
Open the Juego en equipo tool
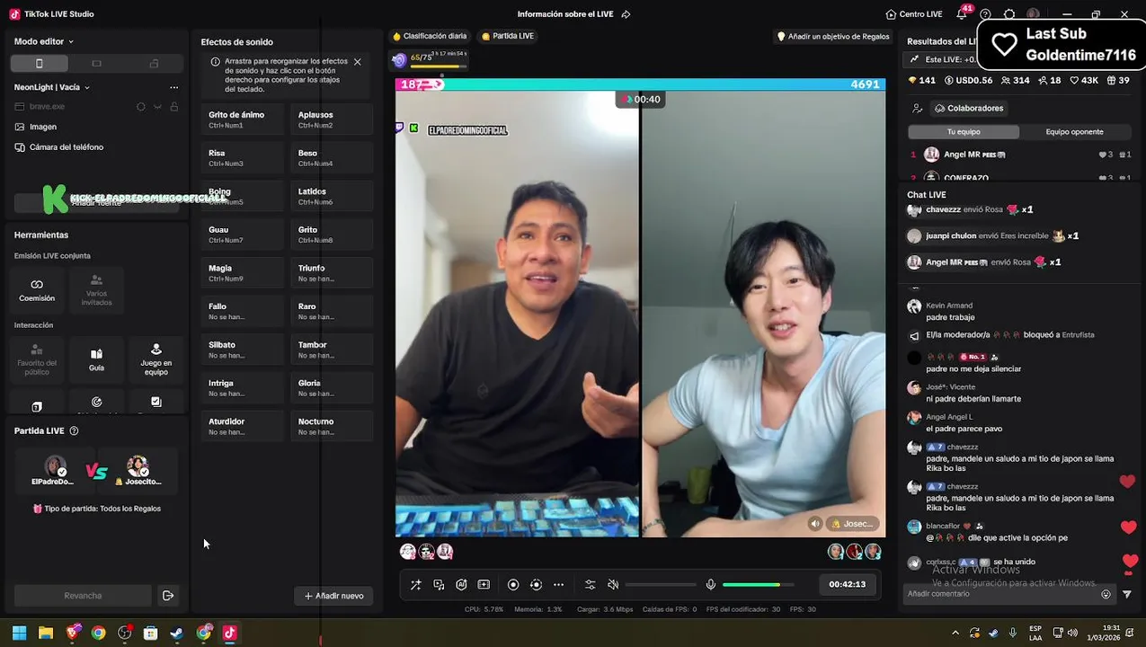tap(155, 359)
